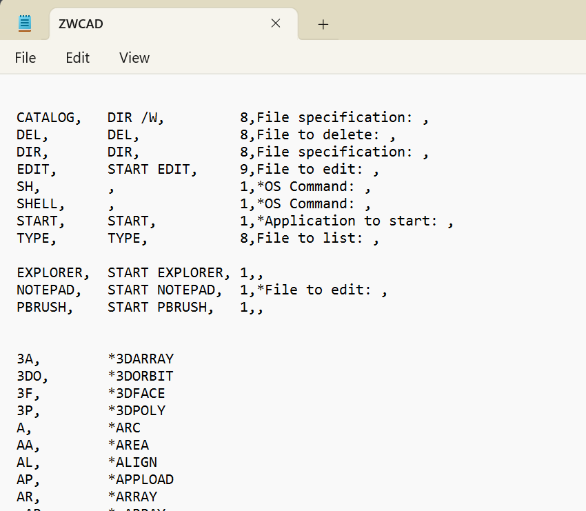Click the word START at line start
Viewport: 586px width, 511px height.
tap(37, 221)
